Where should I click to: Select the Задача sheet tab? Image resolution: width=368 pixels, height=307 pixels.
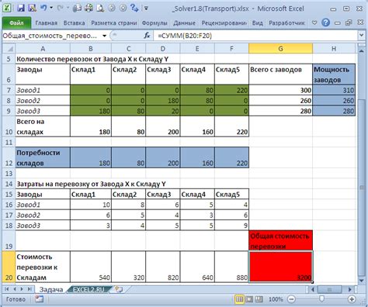[51, 289]
